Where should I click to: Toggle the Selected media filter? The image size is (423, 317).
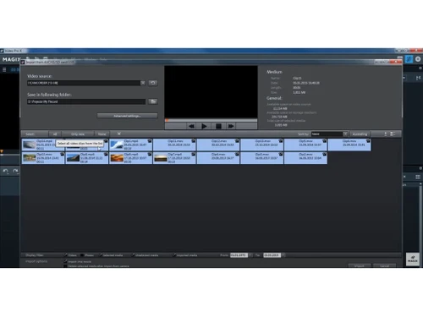click(101, 255)
